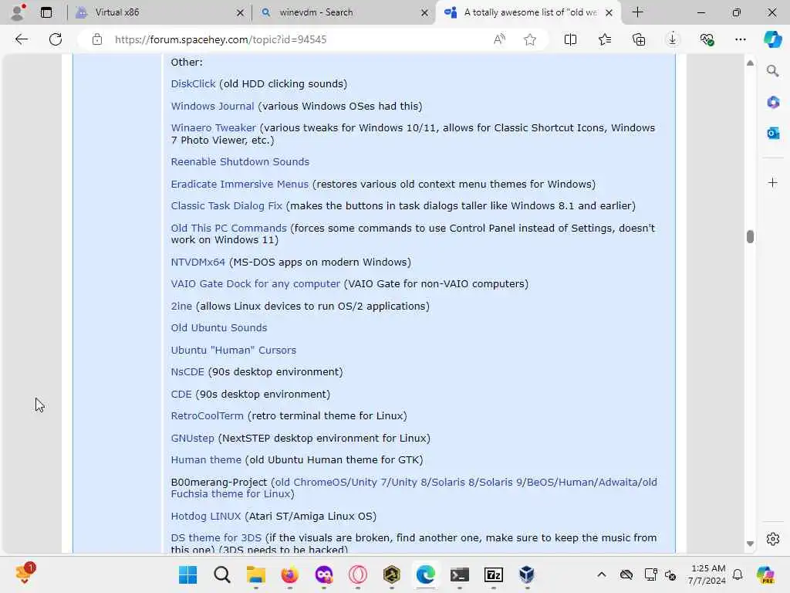The image size is (790, 593).
Task: Open the CDE link
Action: coord(181,394)
